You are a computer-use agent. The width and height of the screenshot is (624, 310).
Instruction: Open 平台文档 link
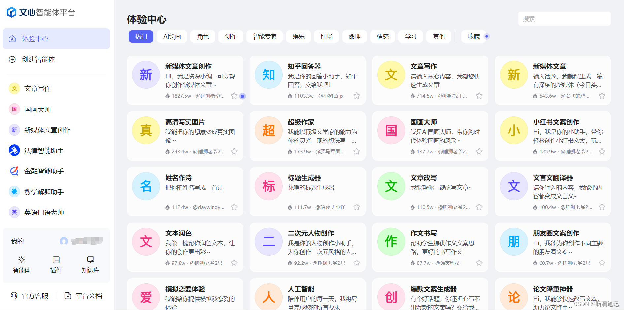point(83,296)
